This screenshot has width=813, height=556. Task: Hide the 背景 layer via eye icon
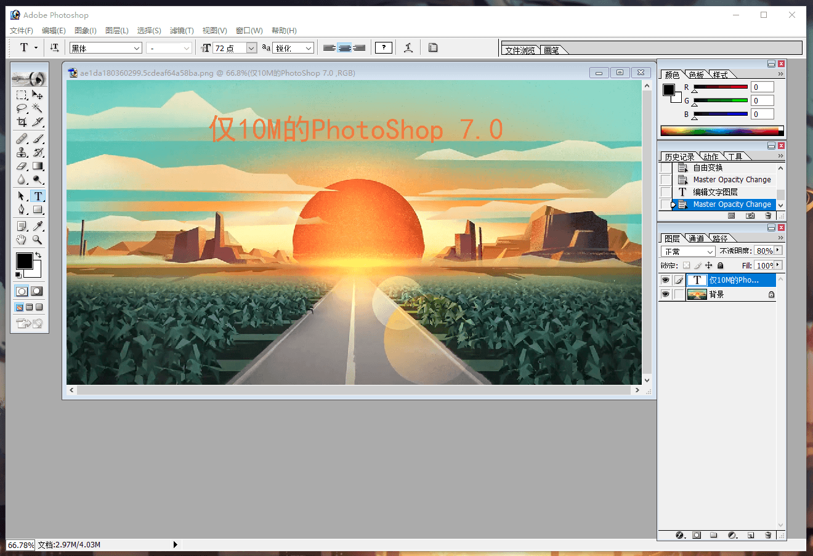[x=665, y=294]
